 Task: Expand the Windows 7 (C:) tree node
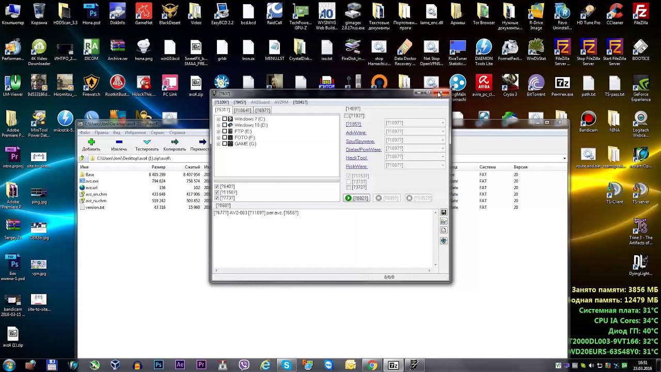point(218,119)
